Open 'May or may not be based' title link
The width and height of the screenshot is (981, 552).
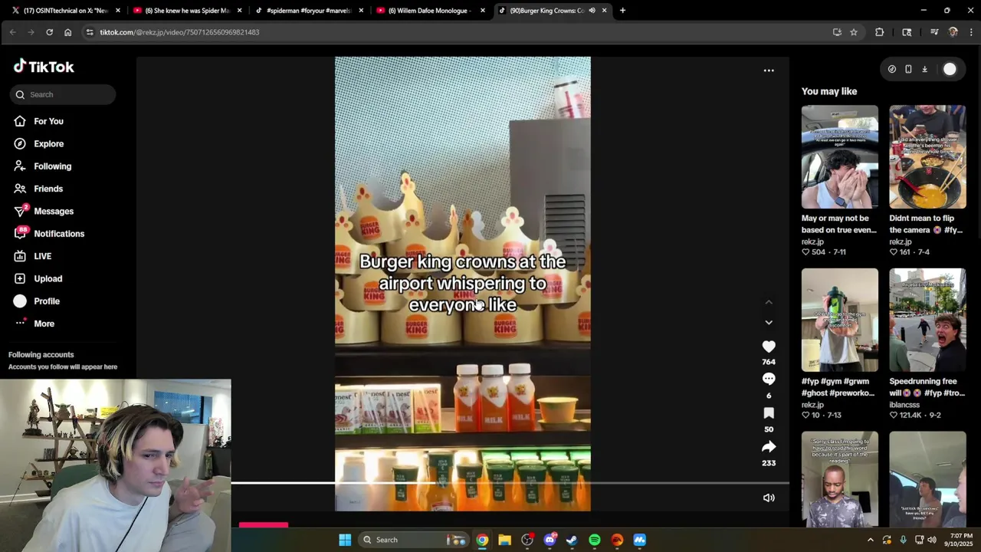(x=839, y=224)
